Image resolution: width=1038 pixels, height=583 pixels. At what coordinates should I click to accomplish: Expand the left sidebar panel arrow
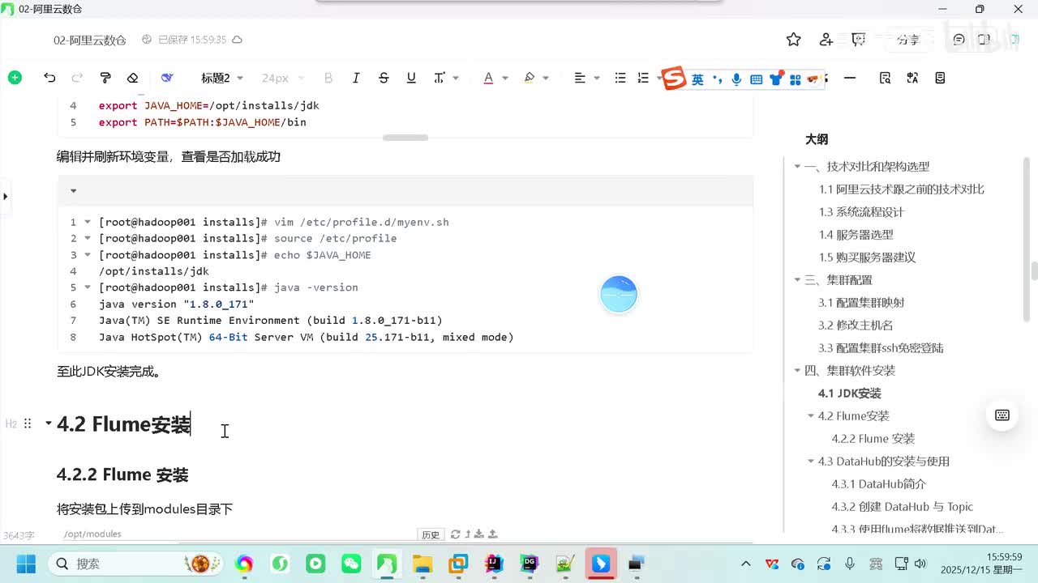click(6, 196)
